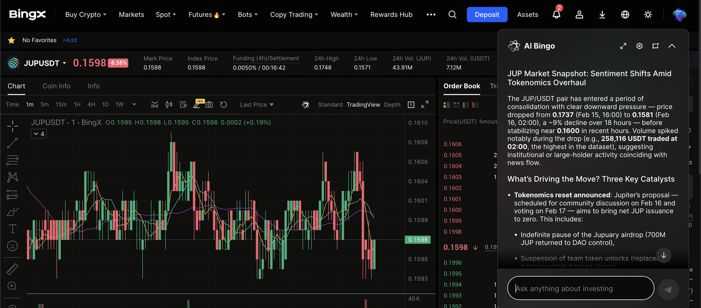701x308 pixels.
Task: Click the AI Bingo settings hexagon icon
Action: (x=639, y=46)
